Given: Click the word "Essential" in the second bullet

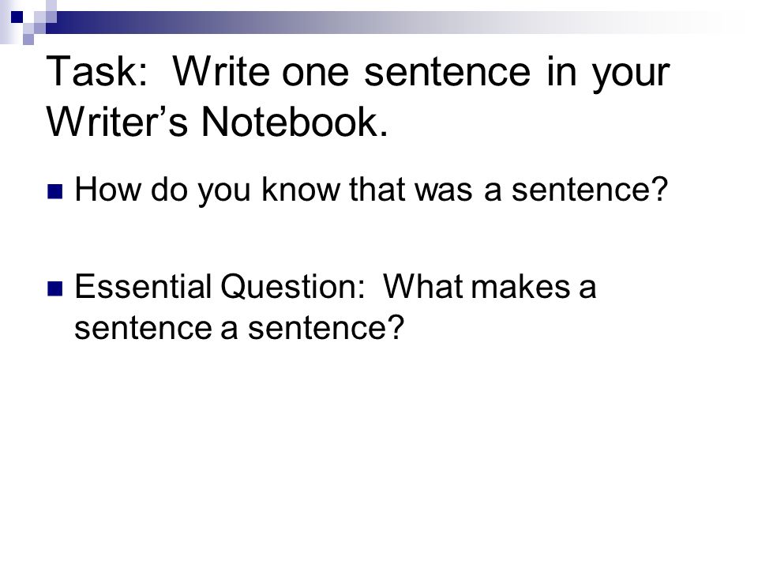Looking at the screenshot, I should 143,286.
